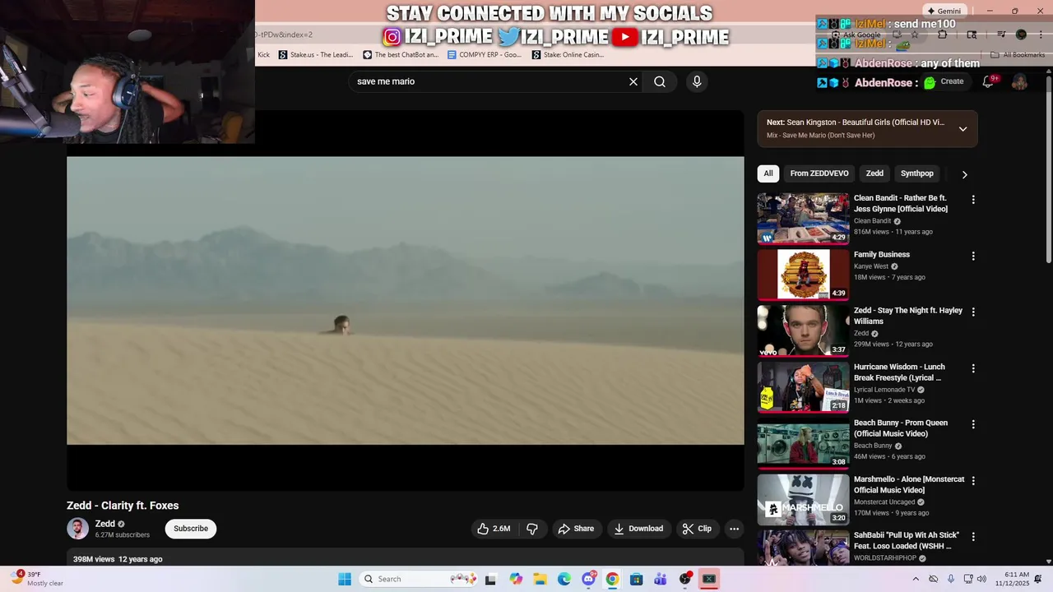
Task: Launch Copilot from the taskbar
Action: coord(516,579)
